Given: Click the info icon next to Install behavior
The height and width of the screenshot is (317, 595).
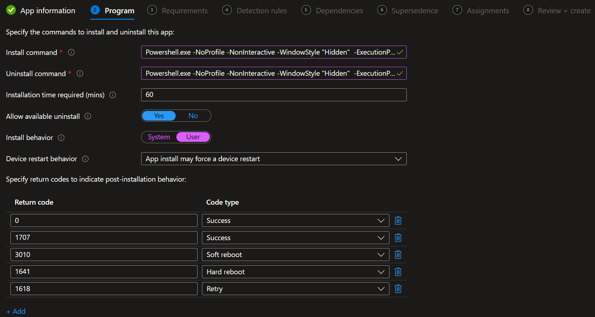Looking at the screenshot, I should coord(61,138).
